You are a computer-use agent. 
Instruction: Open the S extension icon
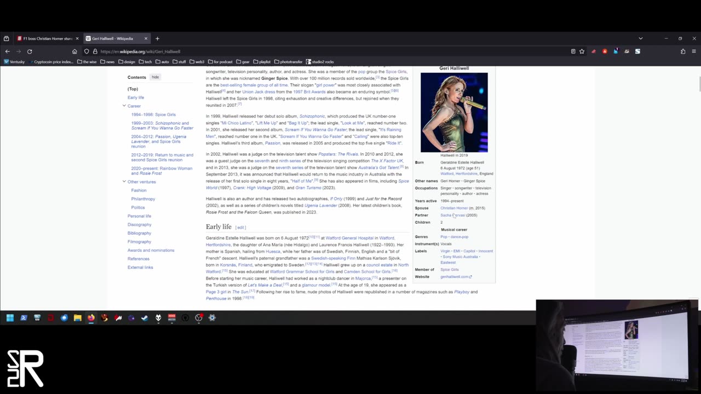(637, 51)
